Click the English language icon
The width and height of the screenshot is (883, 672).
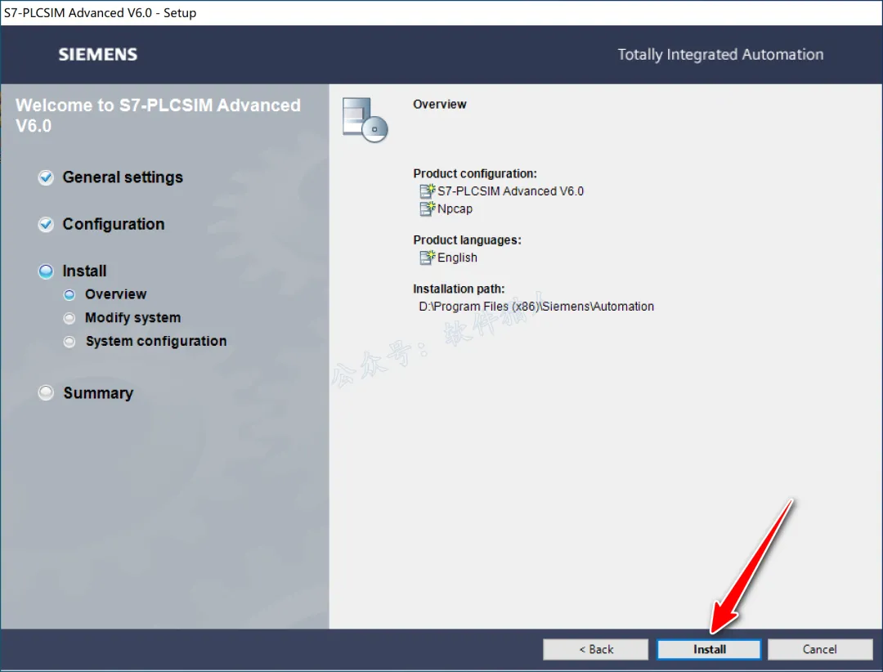(x=428, y=258)
